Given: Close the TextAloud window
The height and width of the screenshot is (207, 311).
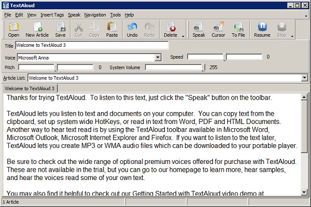Looking at the screenshot, I should [x=305, y=5].
